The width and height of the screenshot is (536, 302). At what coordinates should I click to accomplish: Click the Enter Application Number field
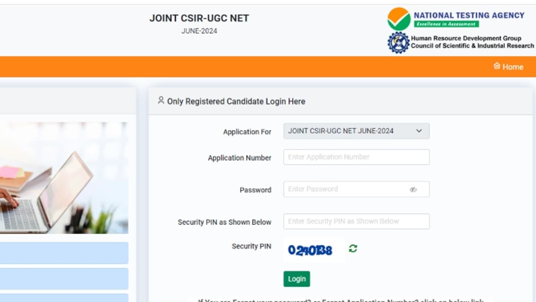coord(356,157)
